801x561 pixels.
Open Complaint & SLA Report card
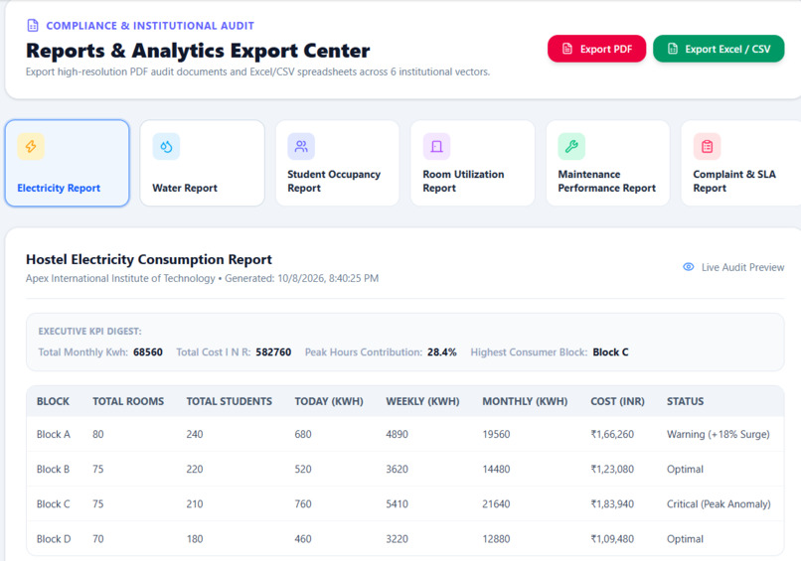tap(740, 164)
